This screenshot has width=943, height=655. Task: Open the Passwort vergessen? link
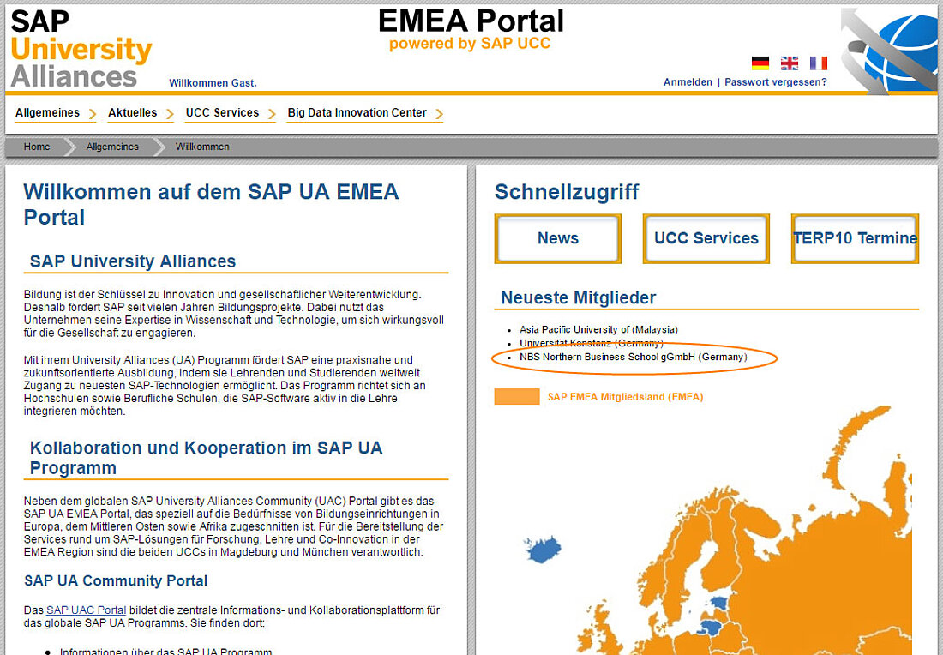[x=775, y=82]
